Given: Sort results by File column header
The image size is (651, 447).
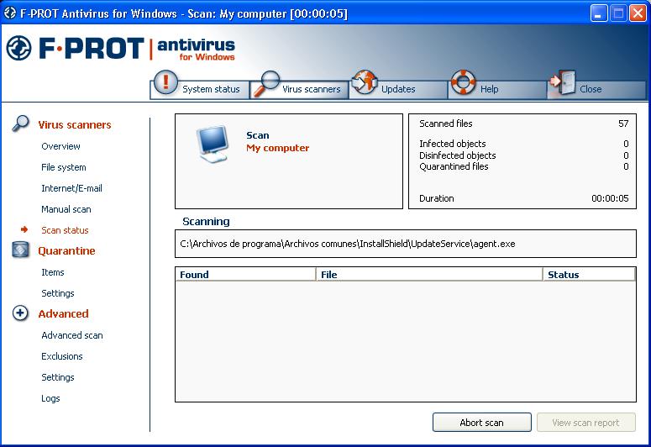Looking at the screenshot, I should tap(429, 275).
